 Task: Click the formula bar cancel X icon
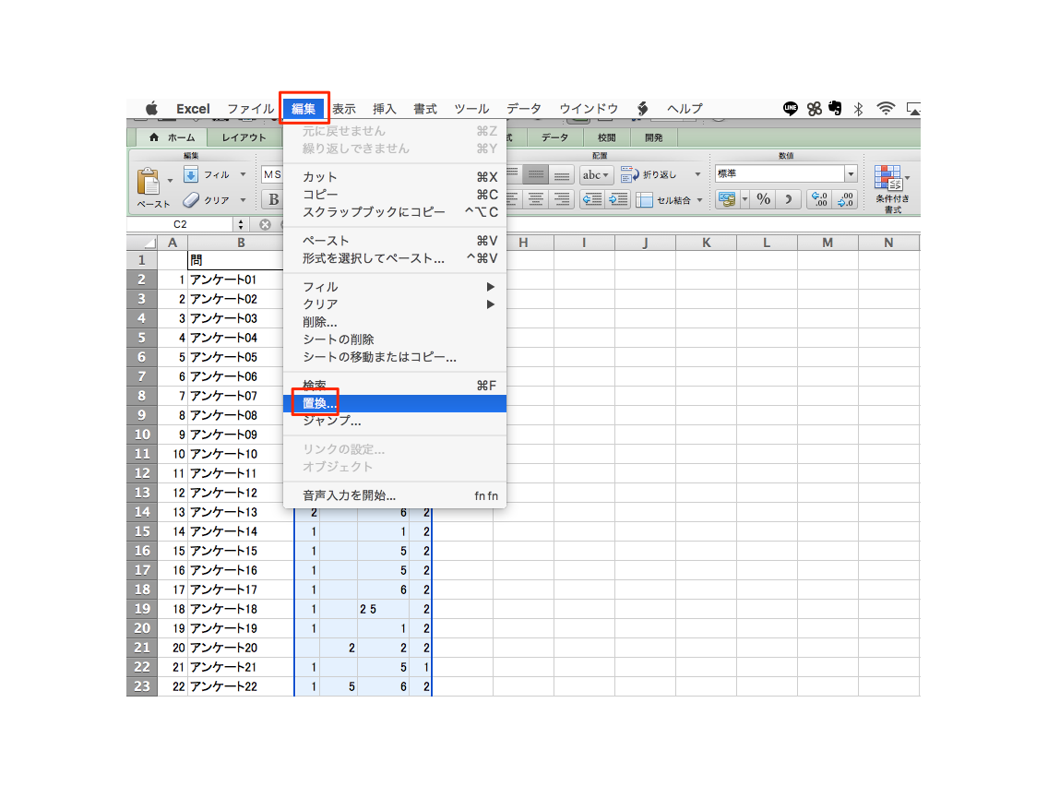(266, 224)
